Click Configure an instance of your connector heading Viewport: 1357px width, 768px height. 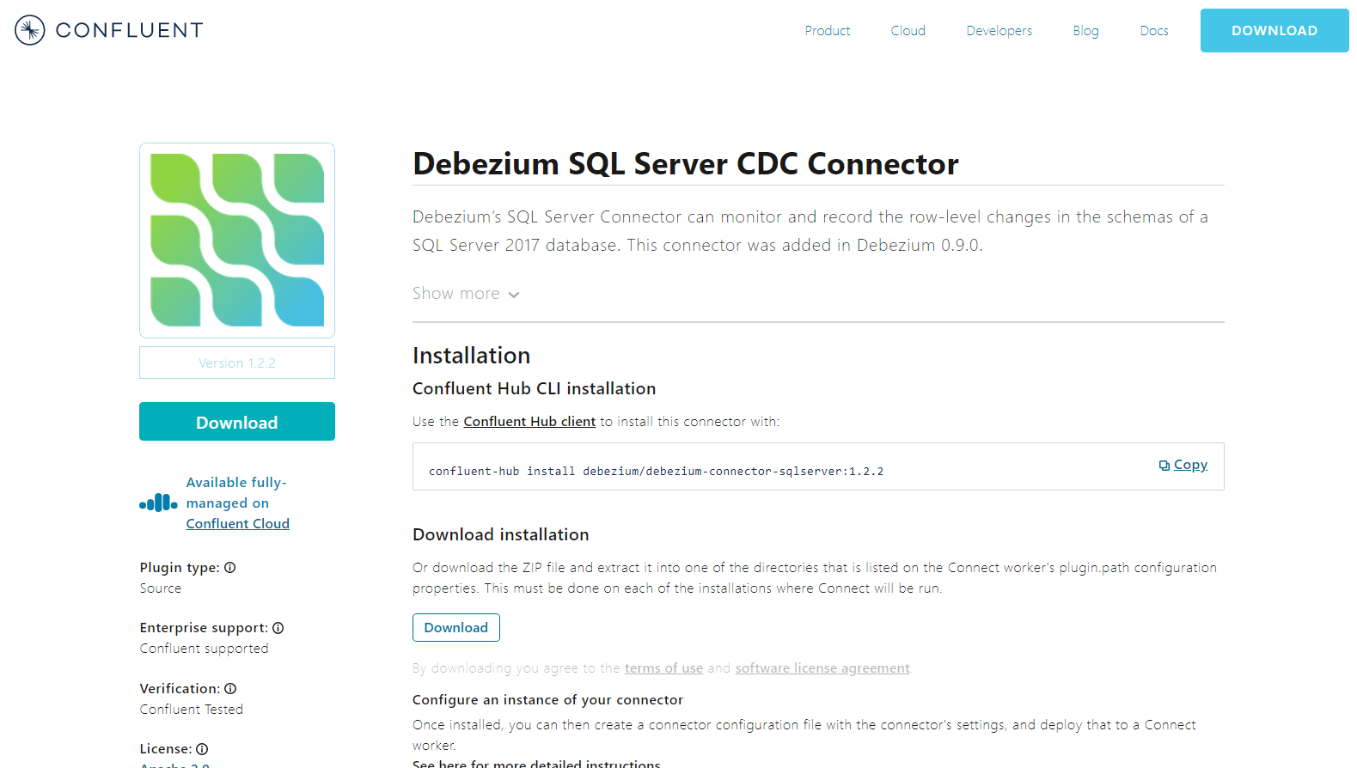(547, 700)
